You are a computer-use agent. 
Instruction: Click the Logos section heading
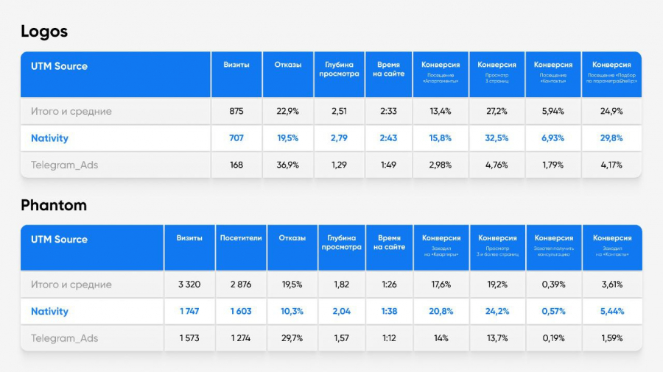coord(44,32)
